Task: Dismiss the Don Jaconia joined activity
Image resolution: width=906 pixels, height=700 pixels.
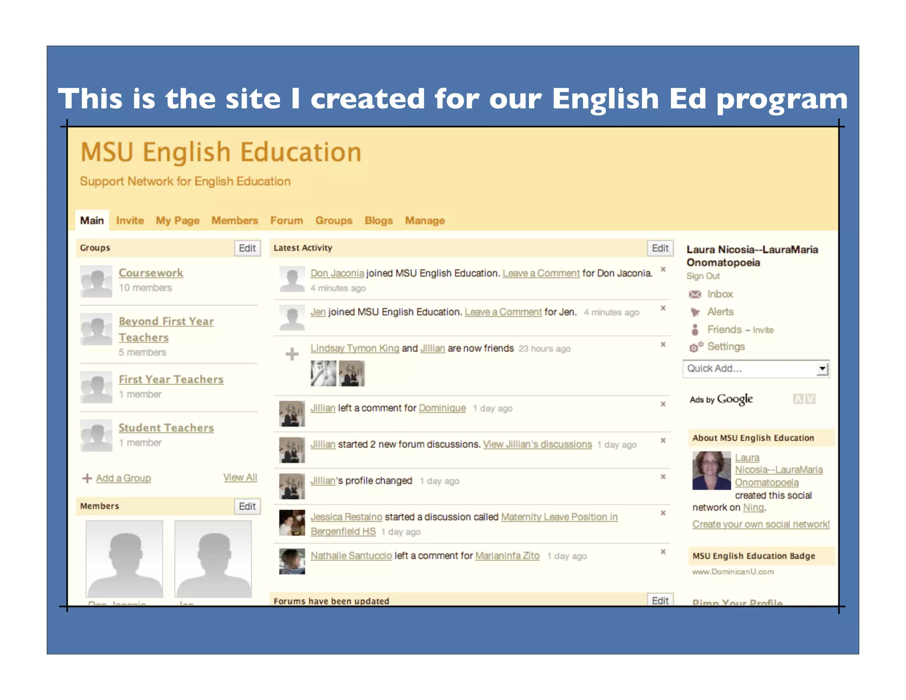Action: [663, 269]
